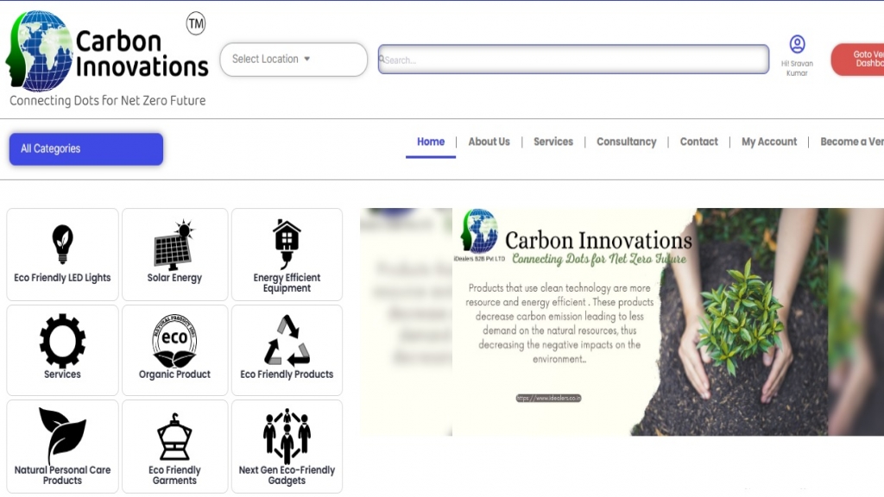Click the magnifier icon in search box

click(382, 59)
